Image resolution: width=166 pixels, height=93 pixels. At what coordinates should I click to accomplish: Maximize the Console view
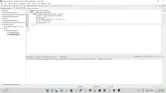163,57
